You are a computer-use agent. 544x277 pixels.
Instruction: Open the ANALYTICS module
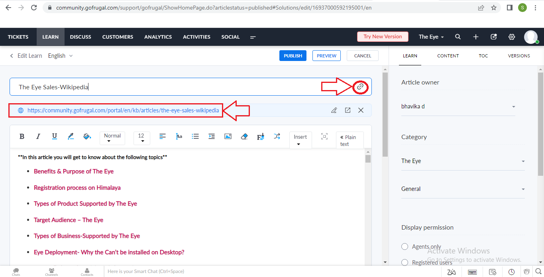click(158, 37)
